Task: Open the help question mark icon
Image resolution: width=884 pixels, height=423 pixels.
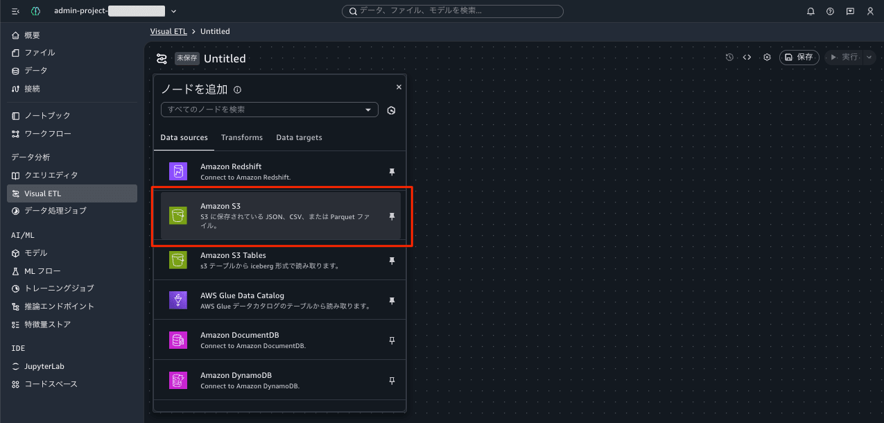Action: coord(830,11)
